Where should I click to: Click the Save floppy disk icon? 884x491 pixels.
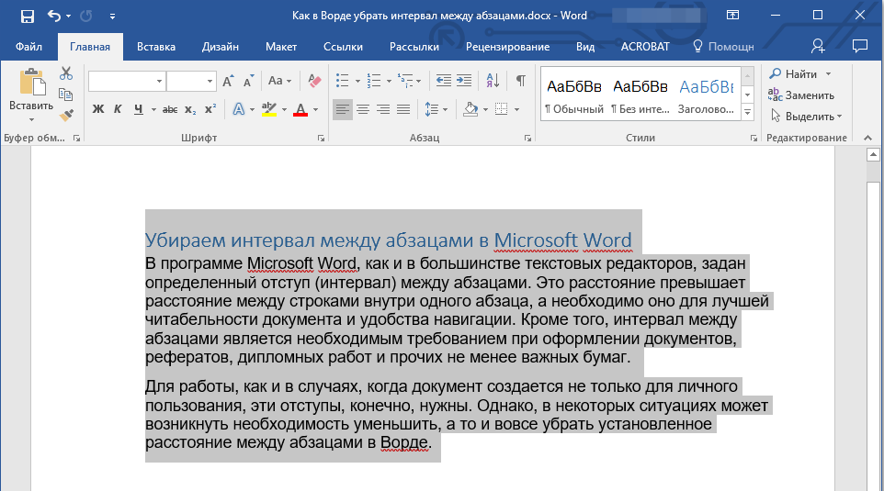(x=27, y=16)
